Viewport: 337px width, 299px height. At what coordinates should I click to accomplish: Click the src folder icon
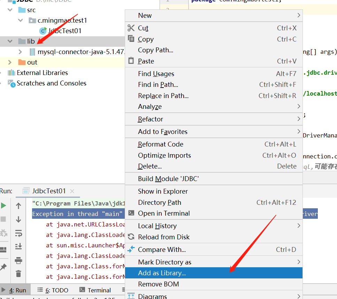[22, 10]
